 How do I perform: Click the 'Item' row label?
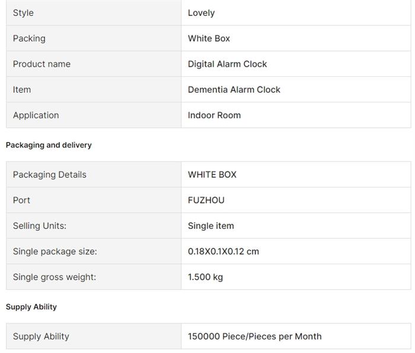[22, 90]
